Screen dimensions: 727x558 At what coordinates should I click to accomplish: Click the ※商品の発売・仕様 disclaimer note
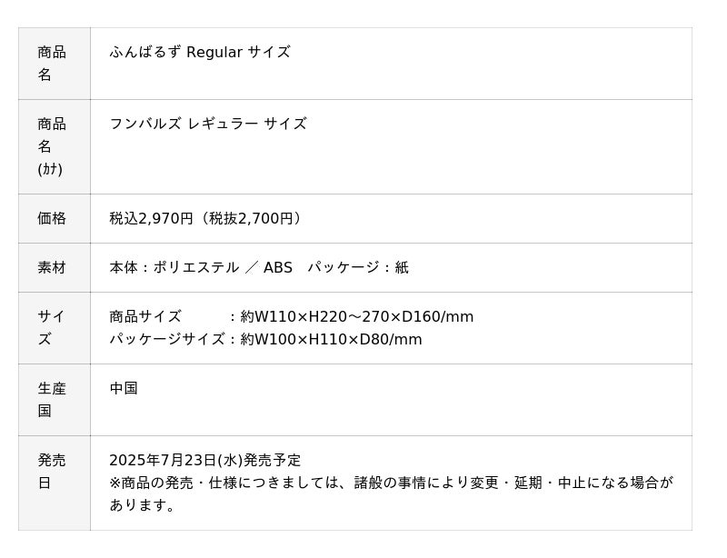(391, 483)
